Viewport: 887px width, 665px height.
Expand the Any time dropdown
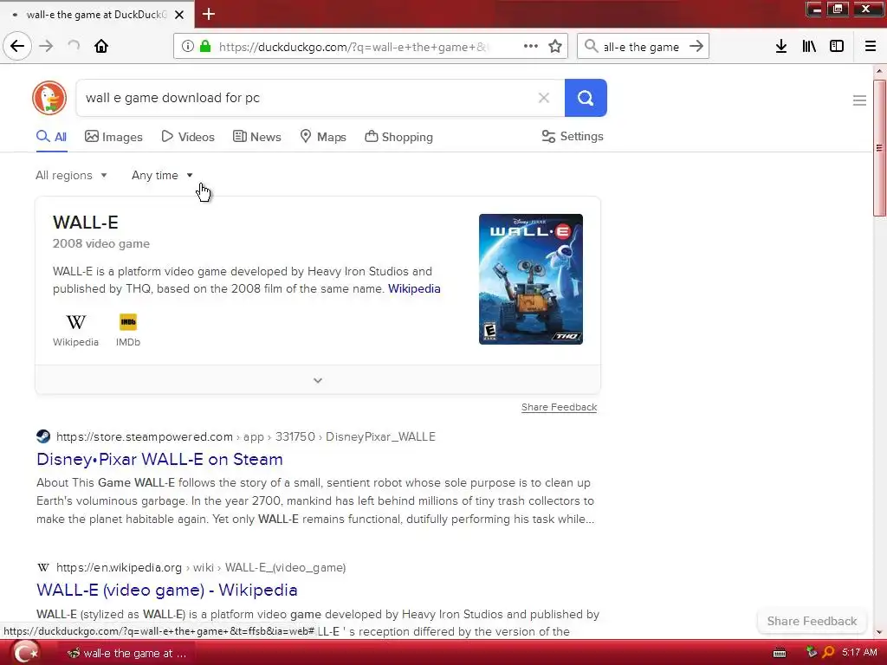(x=162, y=175)
